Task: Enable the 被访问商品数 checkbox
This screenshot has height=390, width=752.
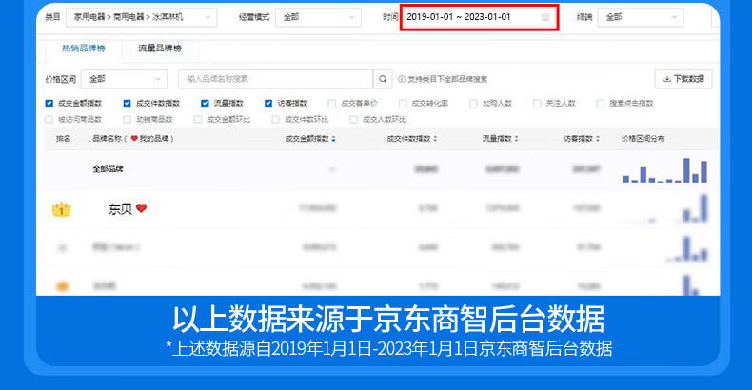Action: click(x=49, y=119)
